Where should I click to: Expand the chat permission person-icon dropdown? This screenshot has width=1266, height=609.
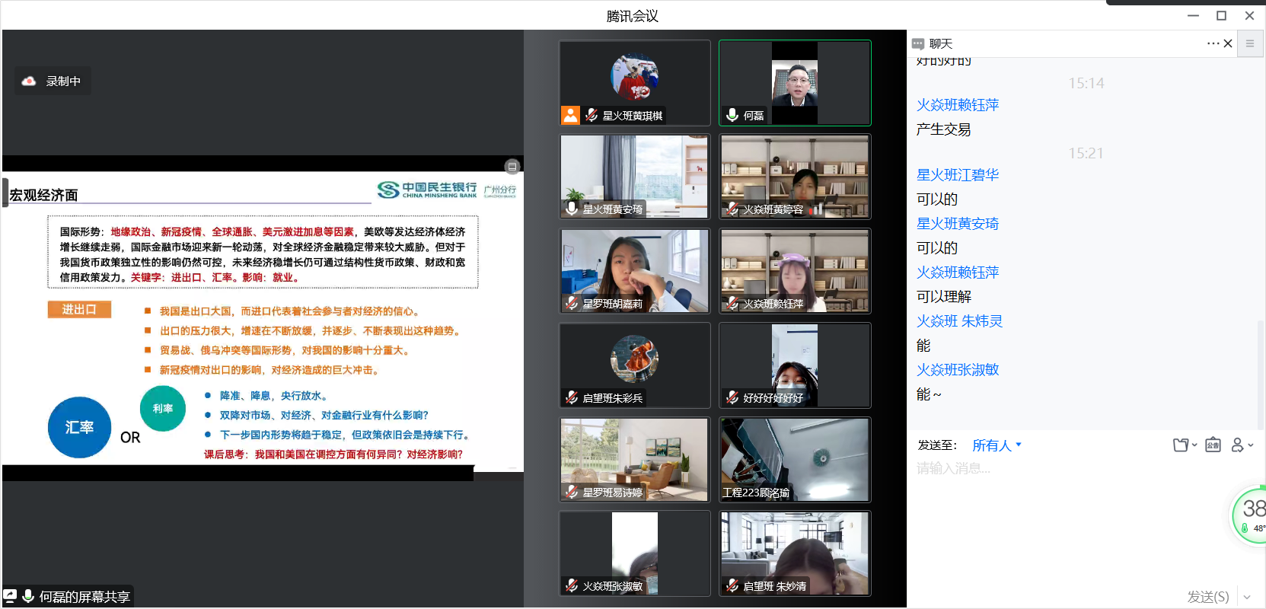point(1242,445)
